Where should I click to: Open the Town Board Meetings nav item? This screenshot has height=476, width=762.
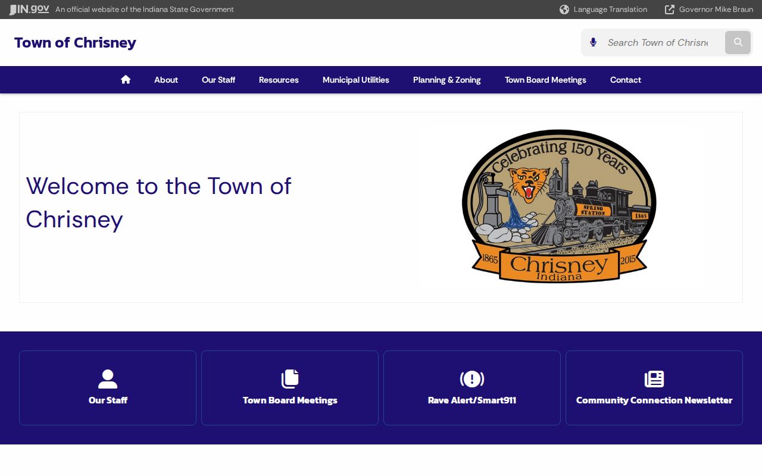(545, 80)
